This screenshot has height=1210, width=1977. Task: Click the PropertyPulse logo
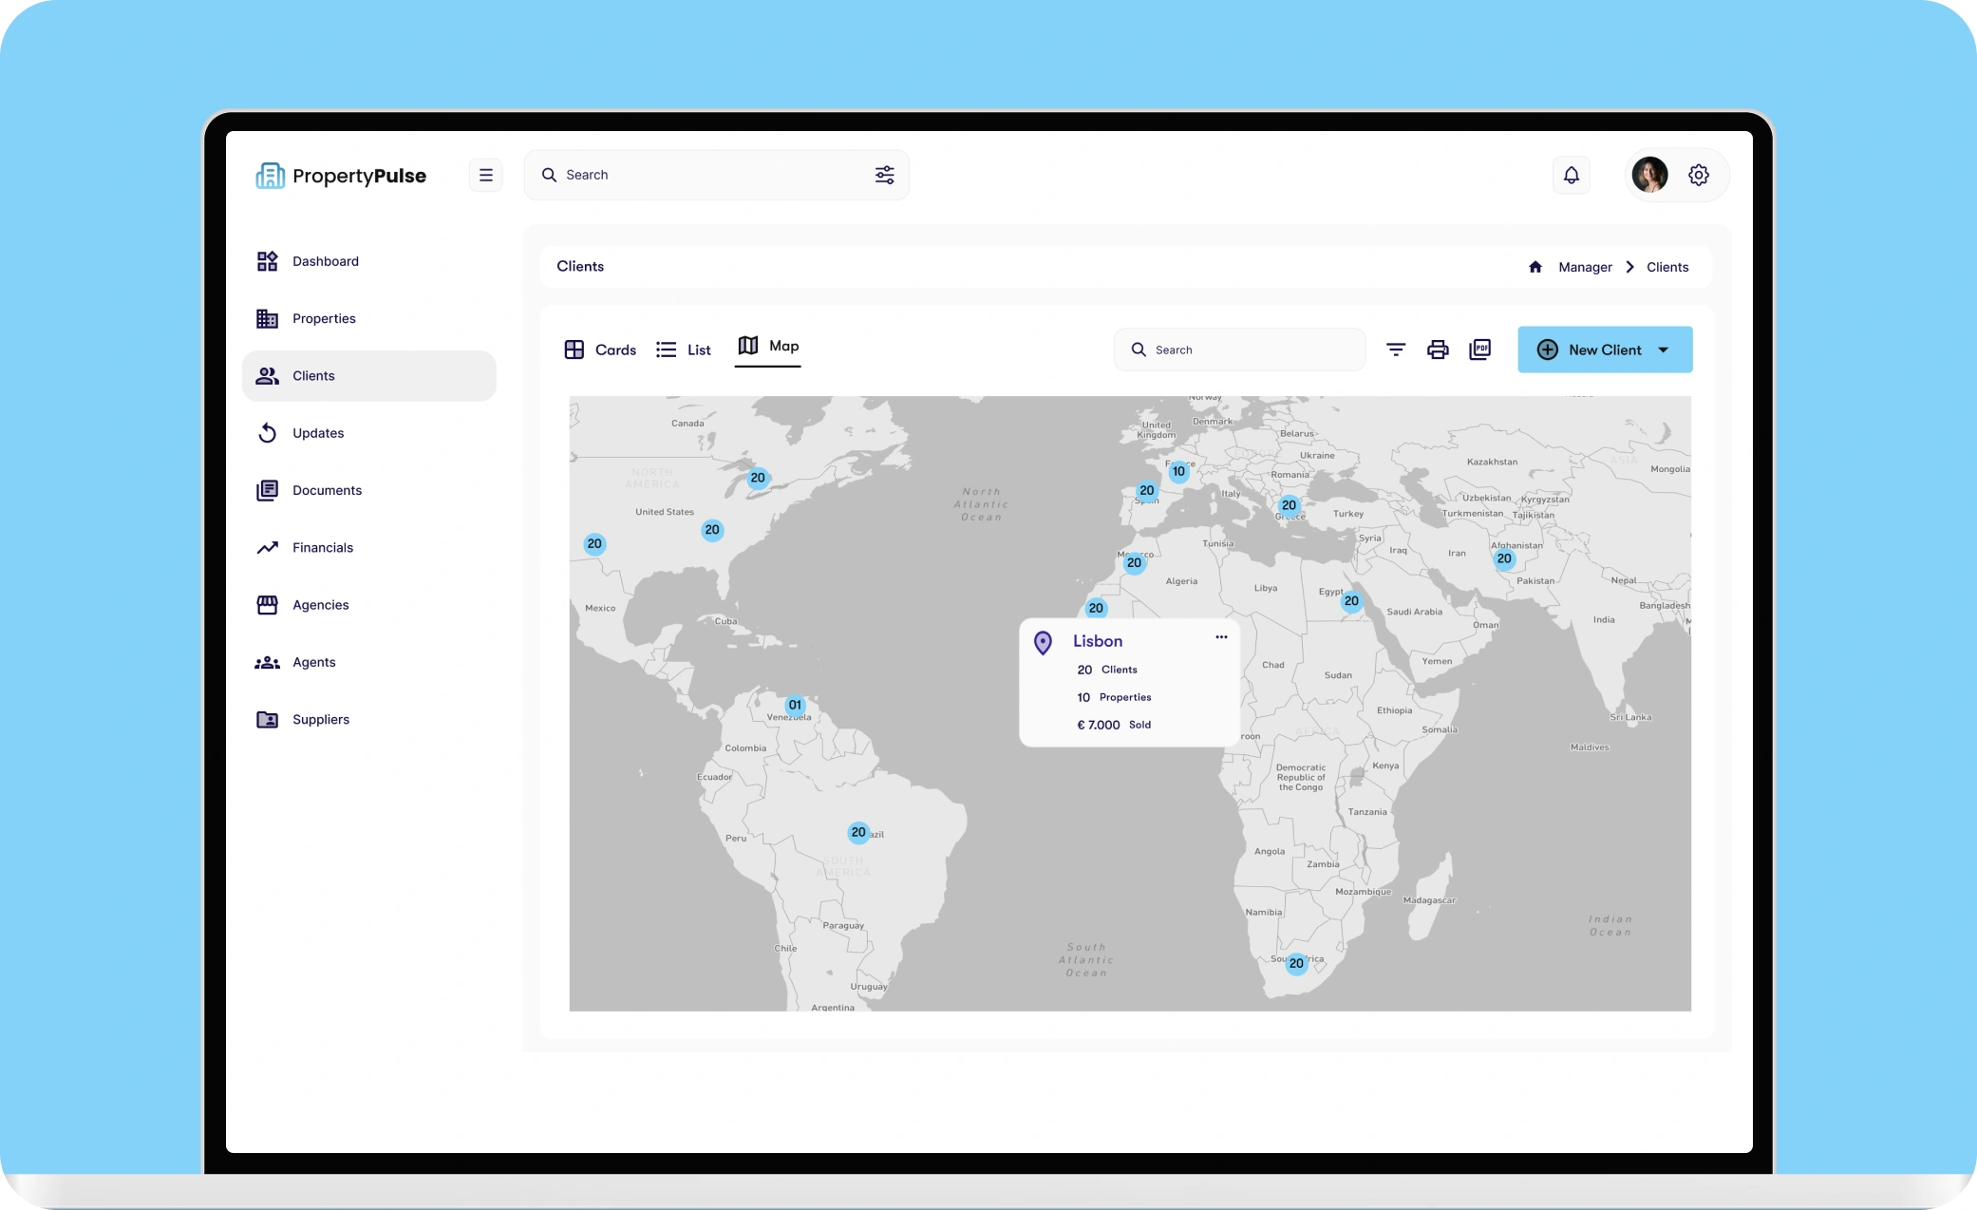[341, 176]
